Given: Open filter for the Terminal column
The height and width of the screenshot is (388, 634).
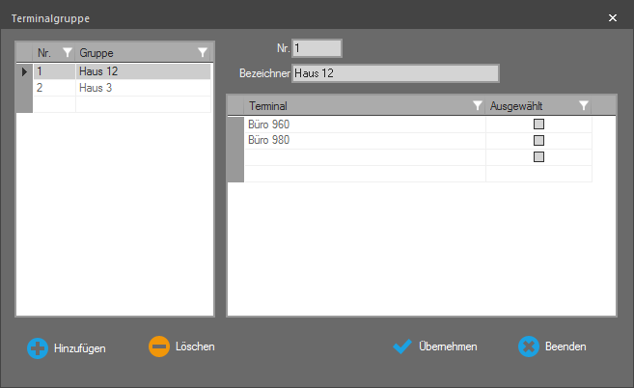Looking at the screenshot, I should click(477, 106).
